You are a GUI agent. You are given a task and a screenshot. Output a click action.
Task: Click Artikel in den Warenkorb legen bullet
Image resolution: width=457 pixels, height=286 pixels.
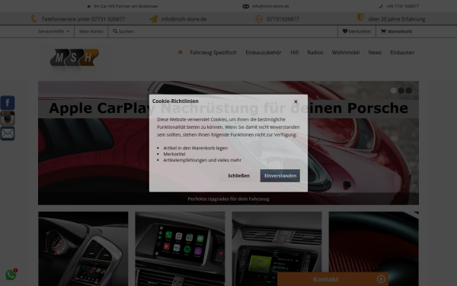[195, 148]
